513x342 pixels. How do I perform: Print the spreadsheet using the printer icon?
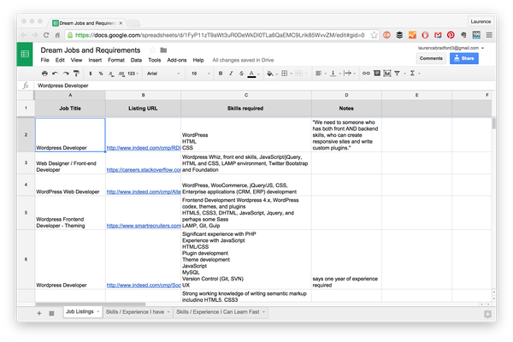tap(44, 74)
